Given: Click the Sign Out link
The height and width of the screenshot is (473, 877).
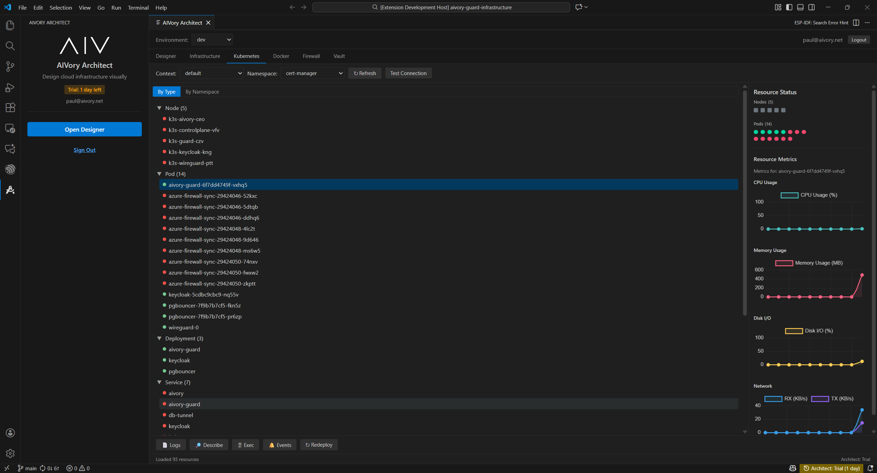Looking at the screenshot, I should pyautogui.click(x=84, y=150).
